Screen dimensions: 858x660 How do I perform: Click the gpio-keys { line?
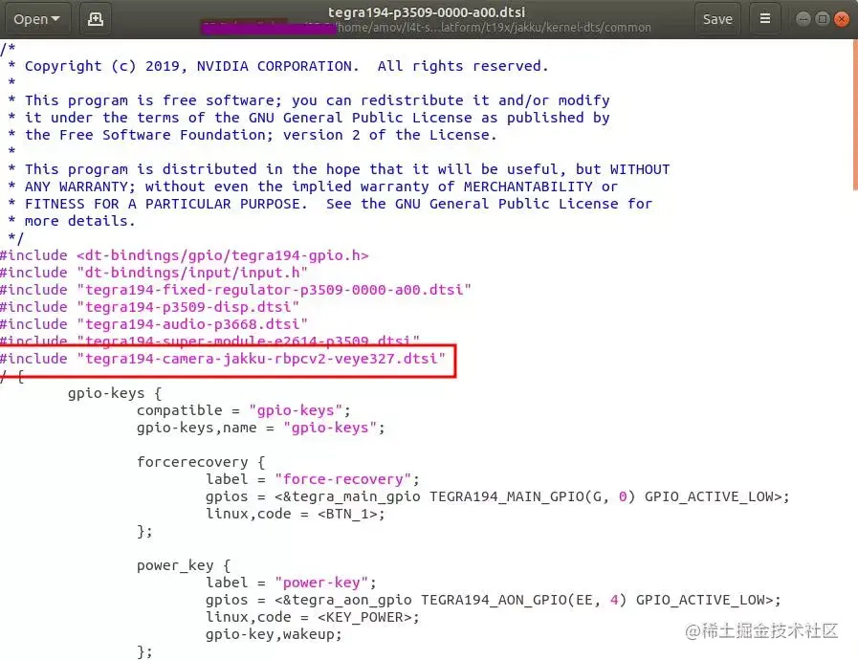point(115,393)
